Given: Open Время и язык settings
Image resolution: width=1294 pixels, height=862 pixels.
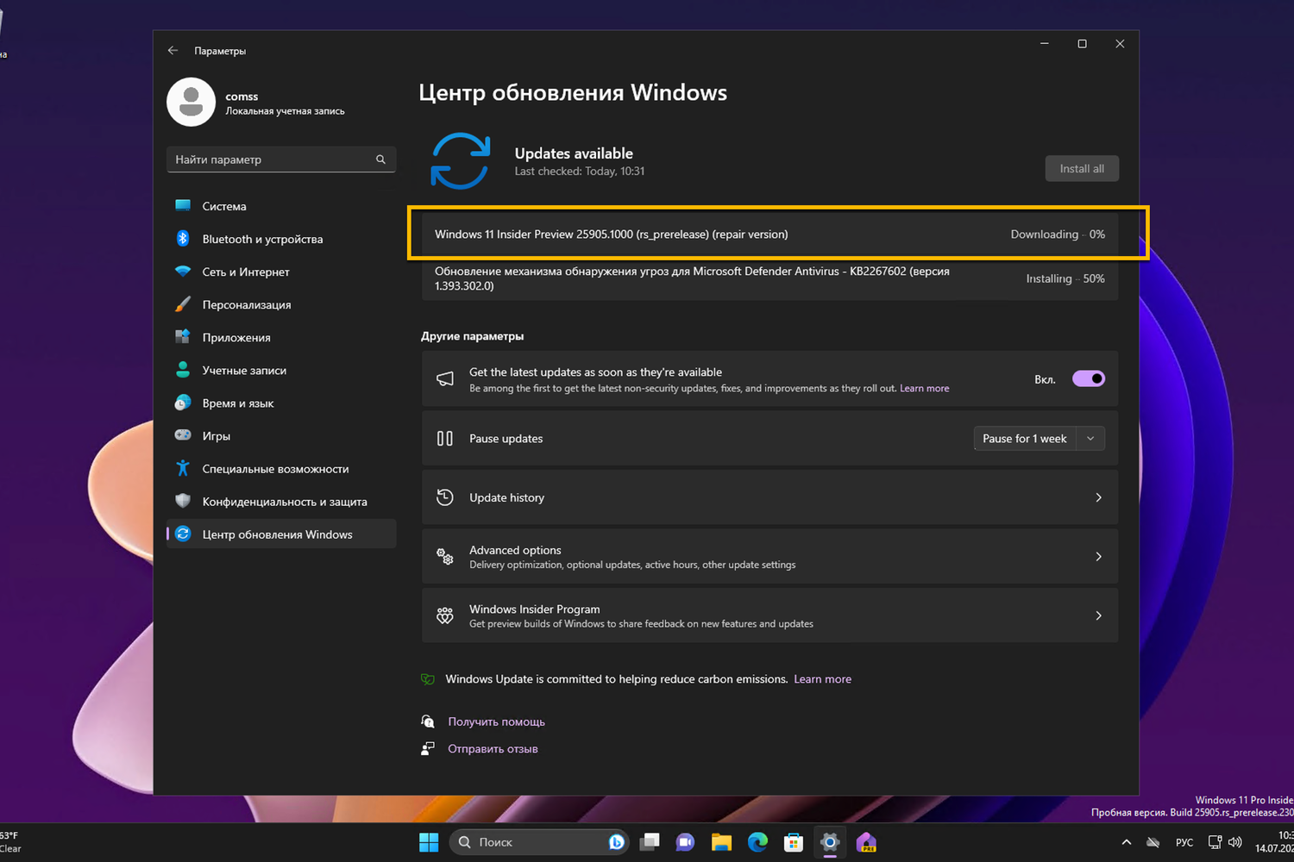Looking at the screenshot, I should (281, 403).
